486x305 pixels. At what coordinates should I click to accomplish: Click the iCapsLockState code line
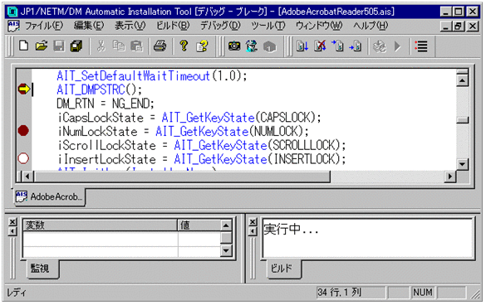coord(189,118)
